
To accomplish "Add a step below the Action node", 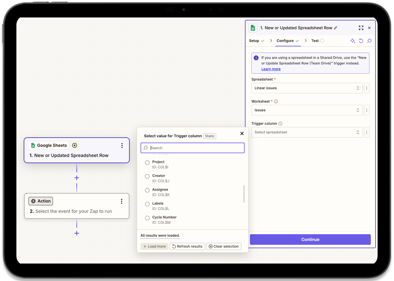I will click(x=77, y=233).
